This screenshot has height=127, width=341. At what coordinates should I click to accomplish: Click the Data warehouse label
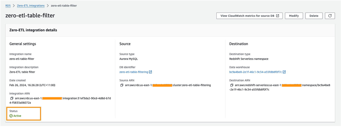[239, 67]
